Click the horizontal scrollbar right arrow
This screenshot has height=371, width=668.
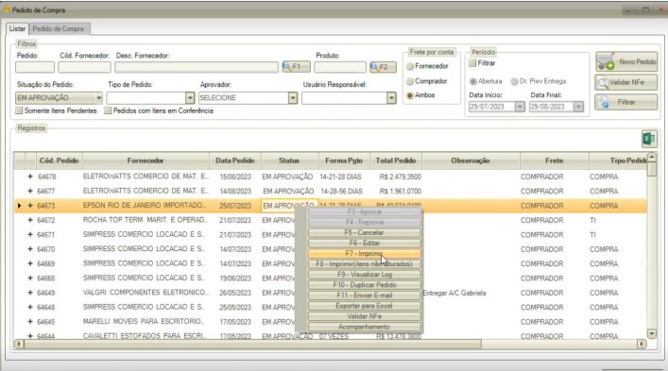click(642, 344)
